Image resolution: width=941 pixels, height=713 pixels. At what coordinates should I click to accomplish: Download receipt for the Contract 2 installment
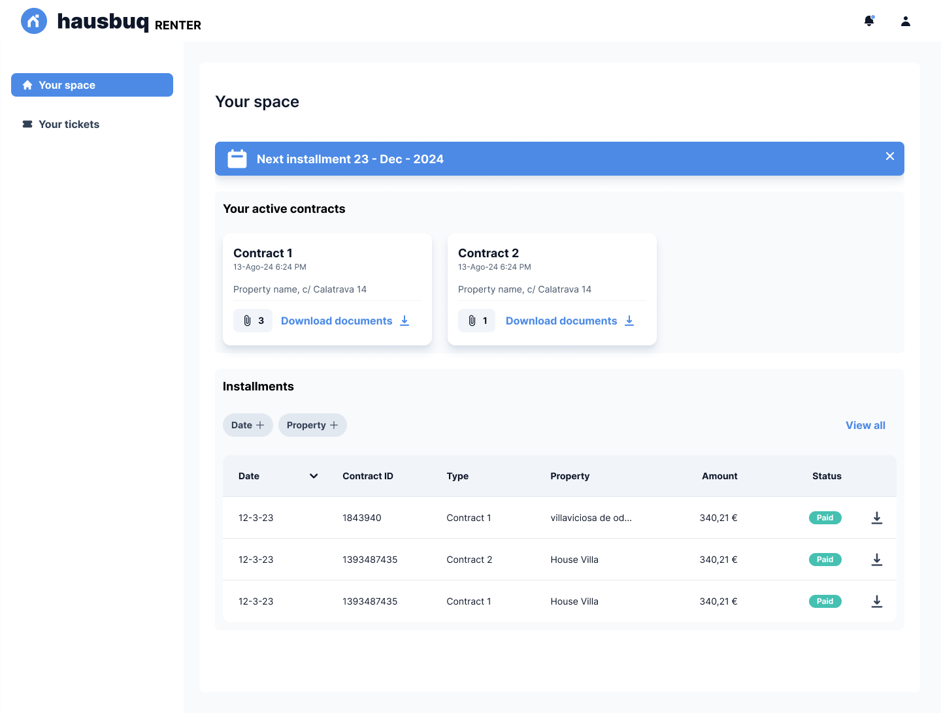877,560
